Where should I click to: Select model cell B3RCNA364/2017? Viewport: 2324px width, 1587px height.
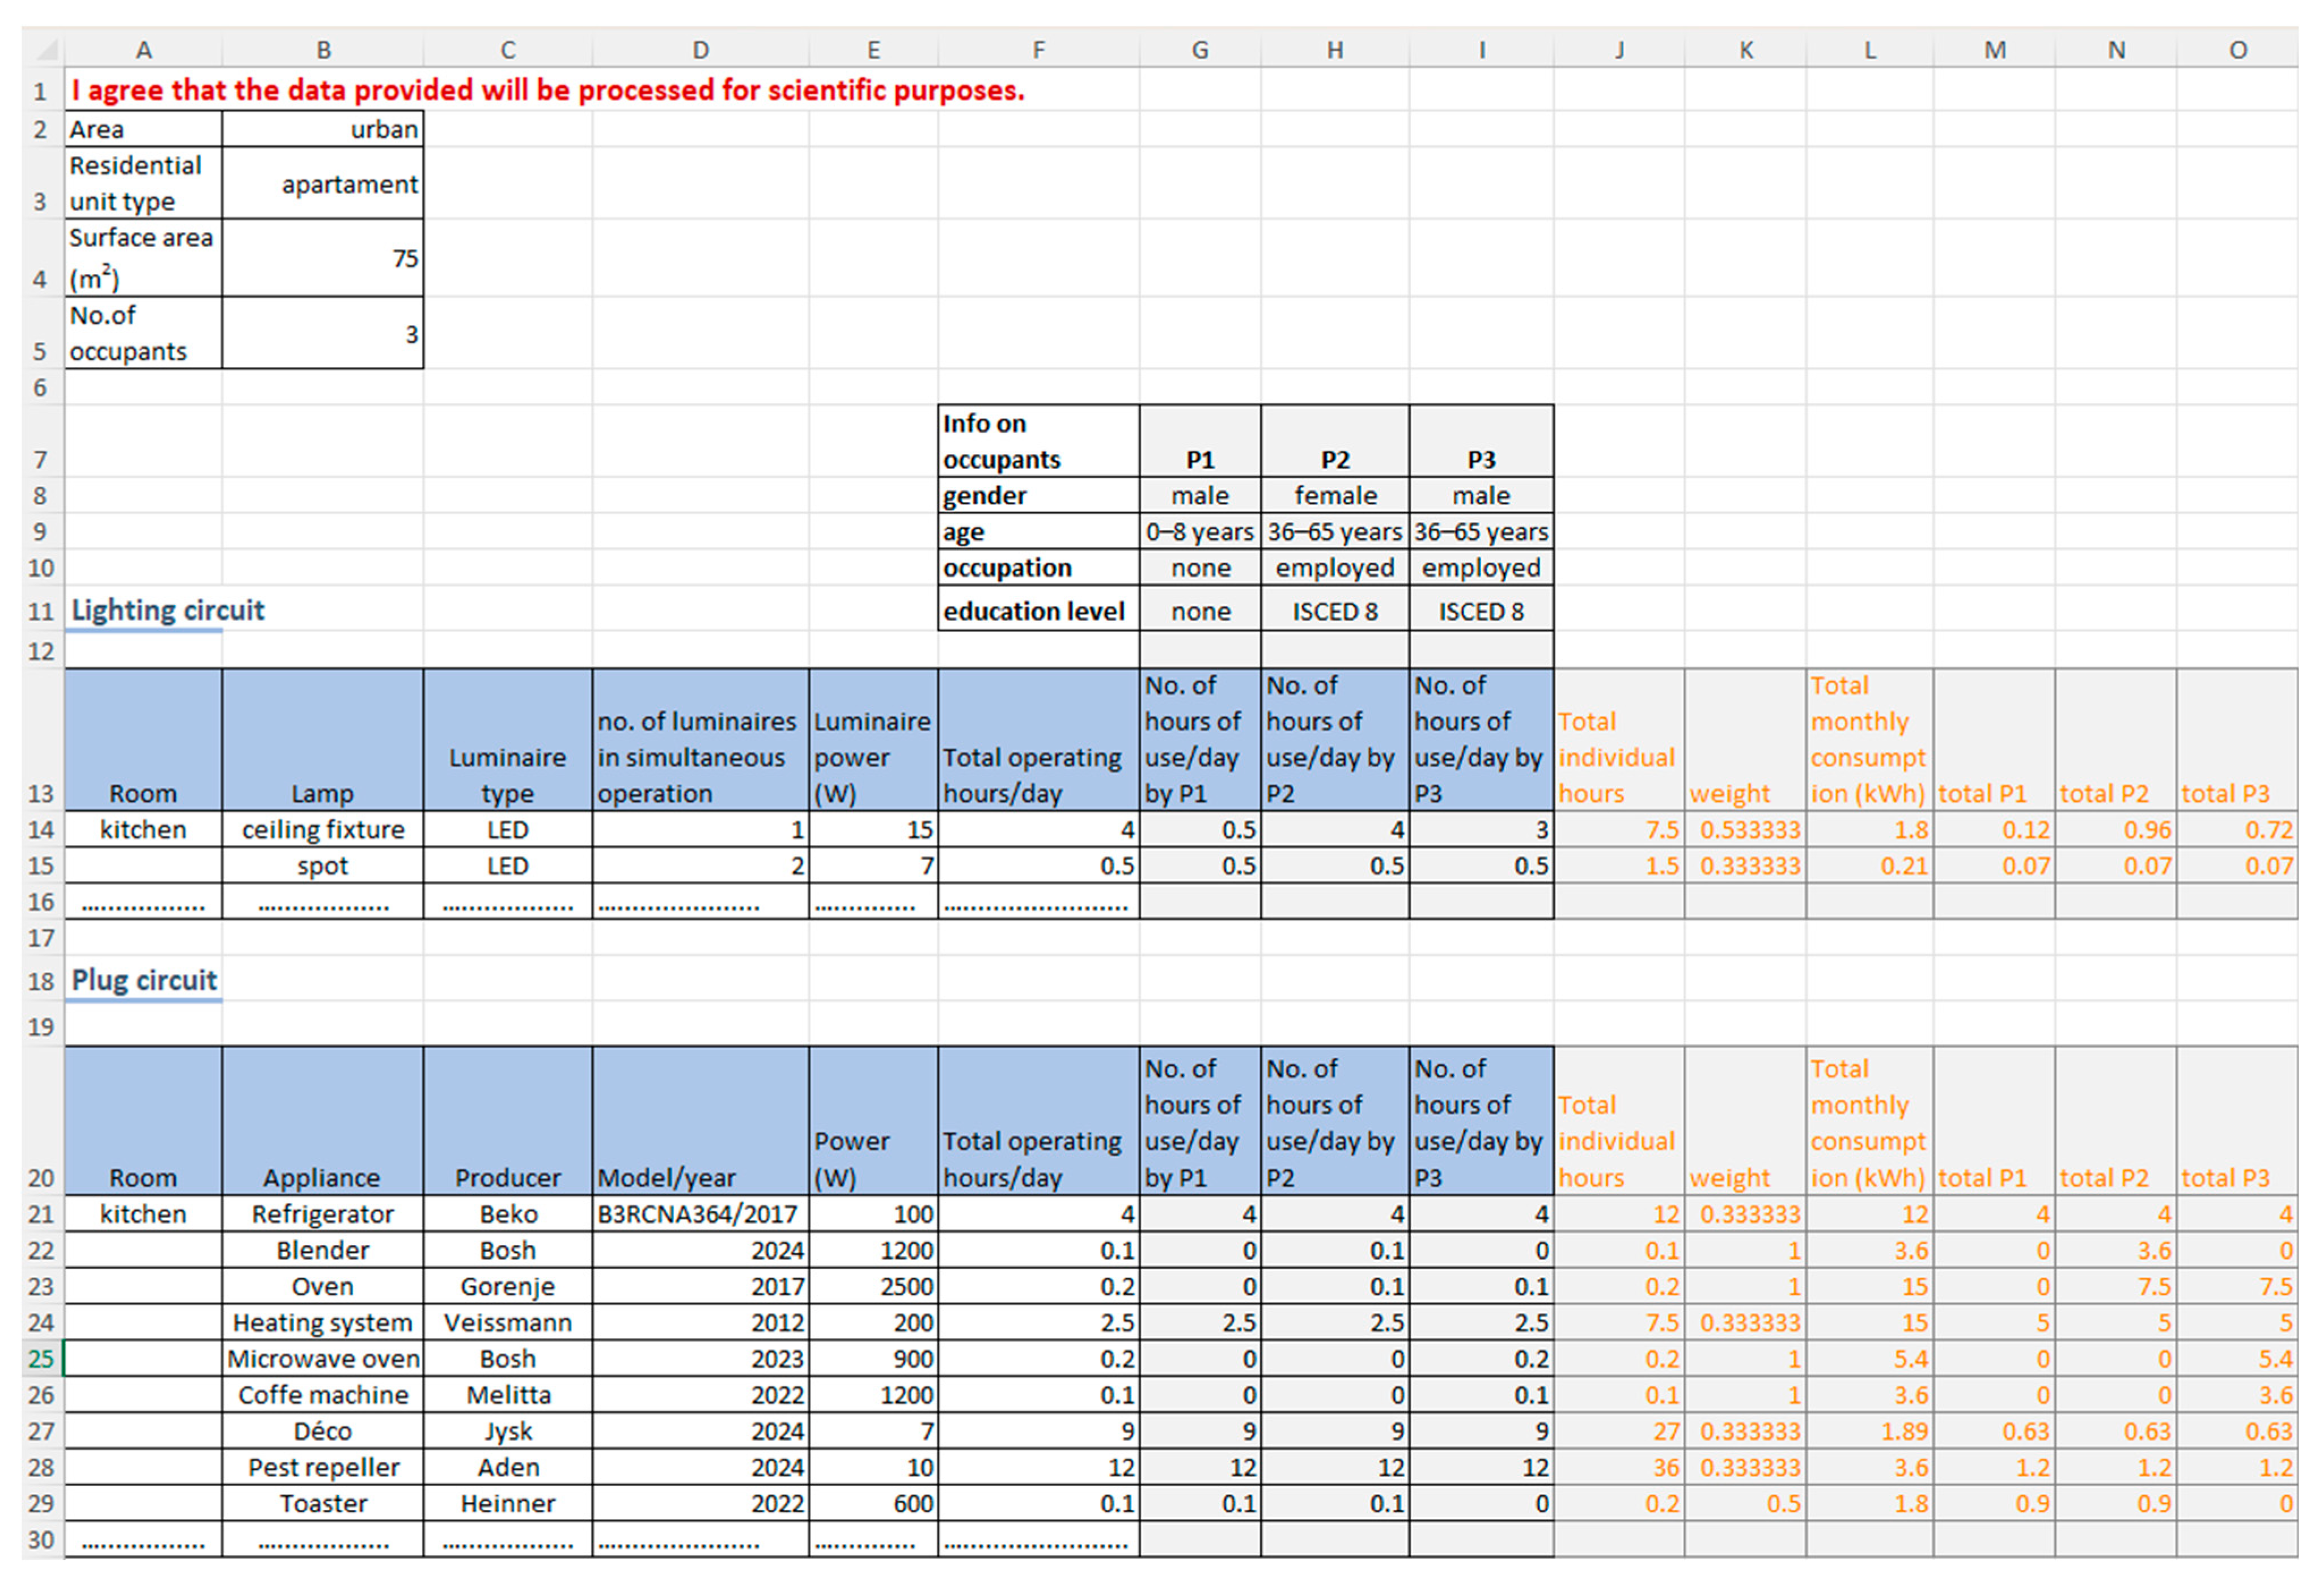click(x=699, y=1214)
